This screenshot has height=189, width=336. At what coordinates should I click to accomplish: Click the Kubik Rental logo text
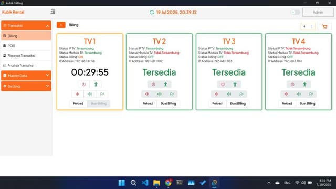pos(13,12)
